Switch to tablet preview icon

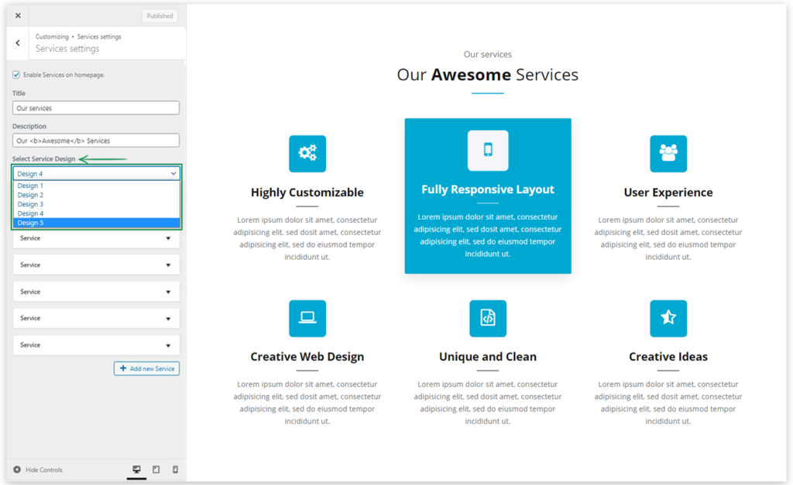click(x=156, y=470)
